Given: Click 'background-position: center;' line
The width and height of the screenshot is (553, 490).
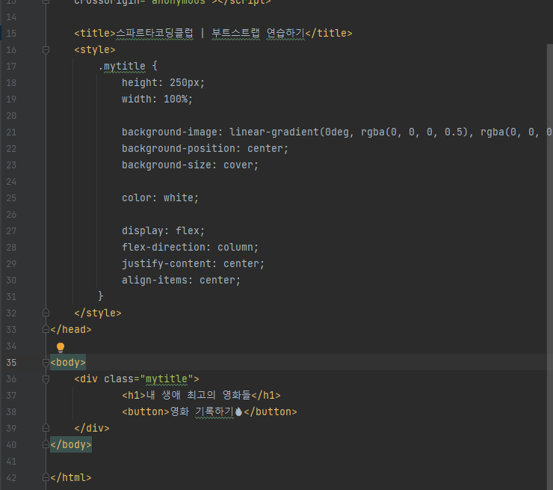Looking at the screenshot, I should (x=205, y=149).
